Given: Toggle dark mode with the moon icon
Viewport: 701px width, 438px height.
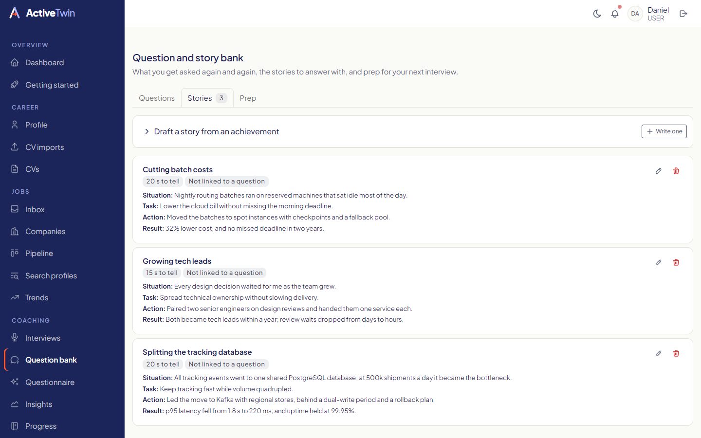Looking at the screenshot, I should coord(597,14).
